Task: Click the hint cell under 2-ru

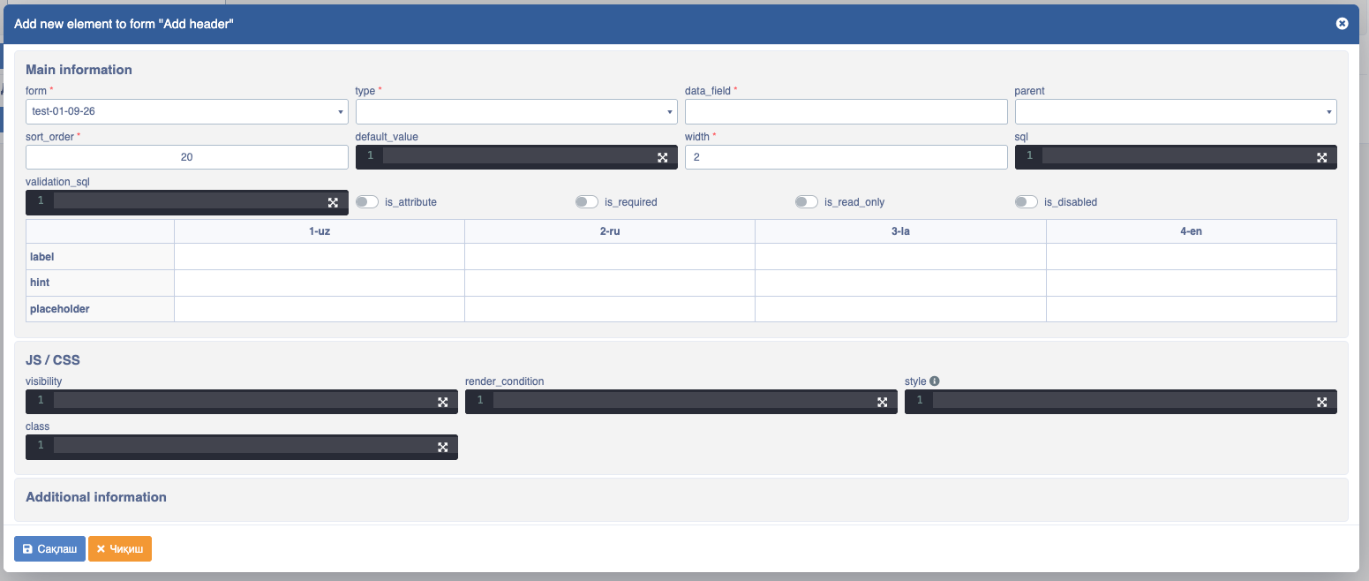Action: click(x=610, y=283)
